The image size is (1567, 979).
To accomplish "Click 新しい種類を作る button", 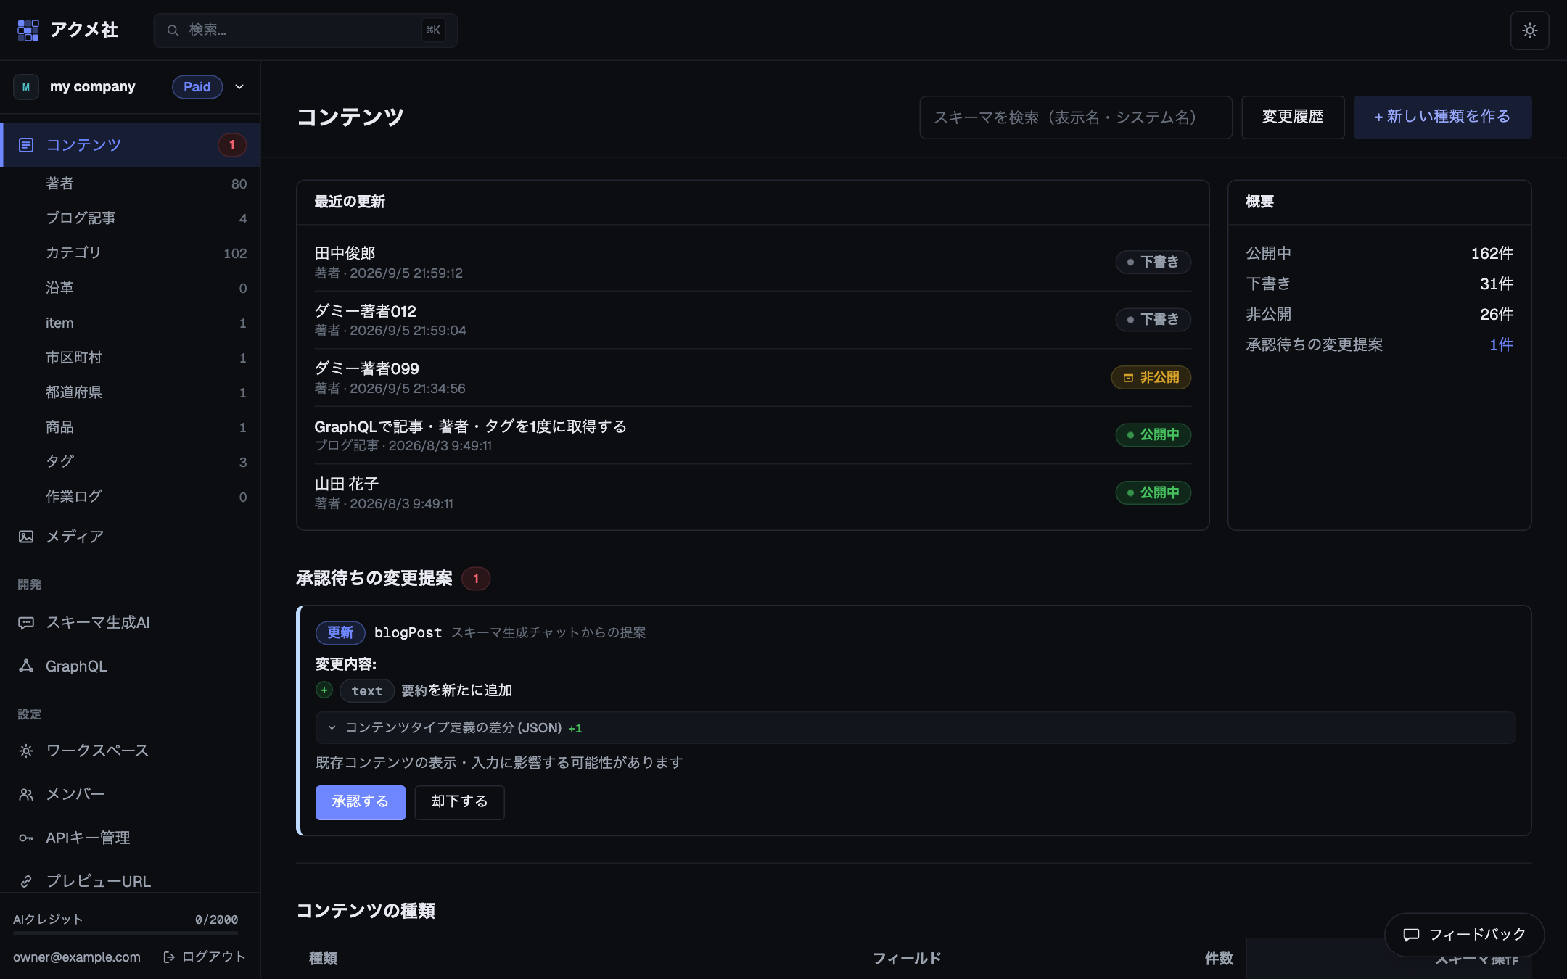I will click(x=1442, y=117).
